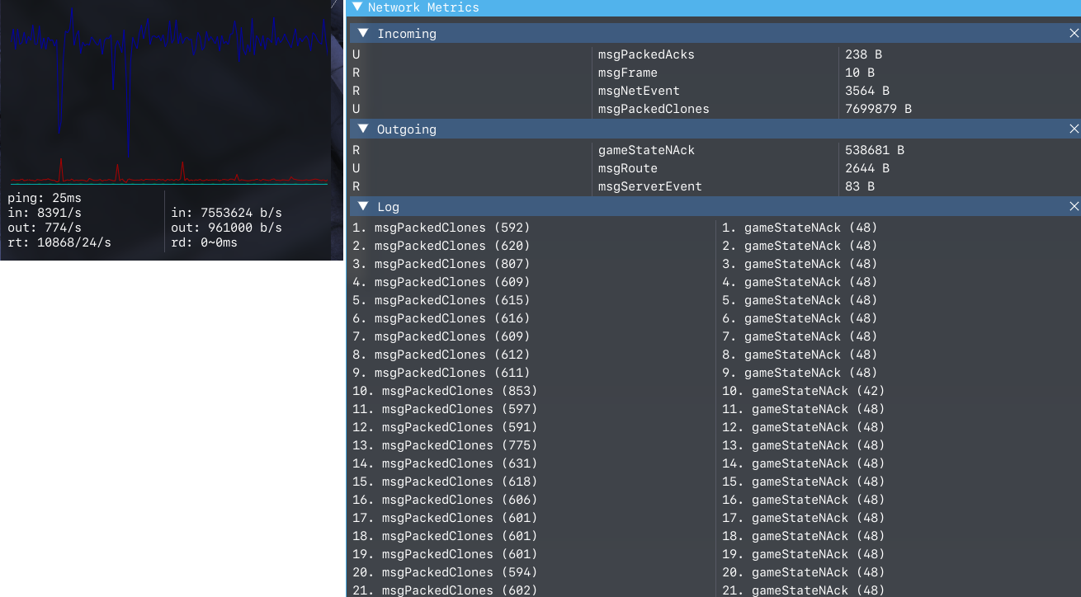1081x597 pixels.
Task: Select the msgRoute outgoing row
Action: [715, 168]
